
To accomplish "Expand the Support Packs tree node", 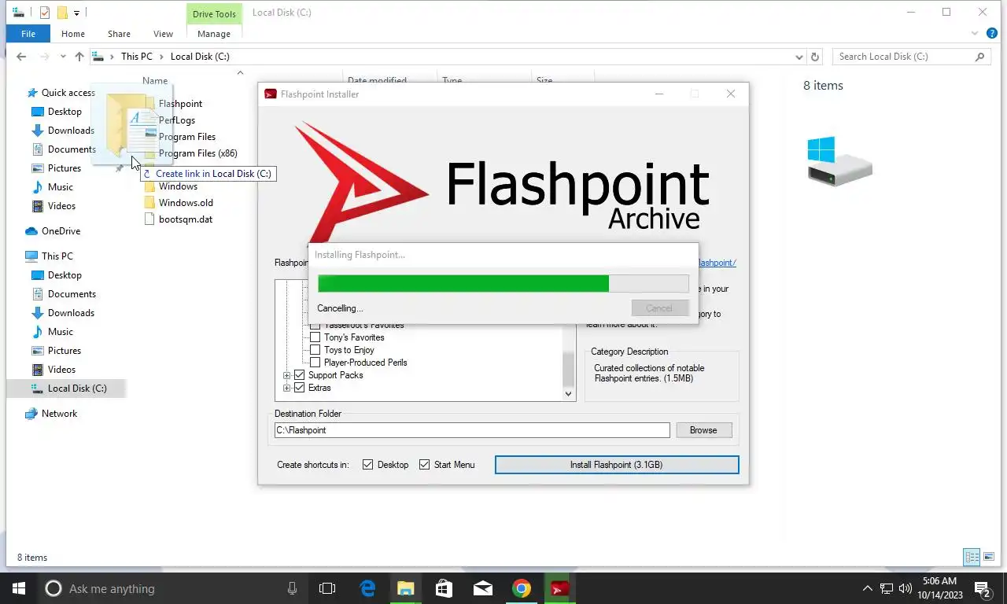I will pyautogui.click(x=287, y=375).
